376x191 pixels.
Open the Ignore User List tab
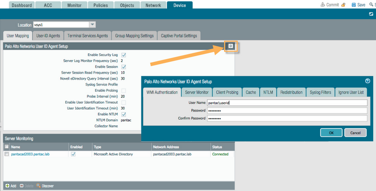coord(351,92)
